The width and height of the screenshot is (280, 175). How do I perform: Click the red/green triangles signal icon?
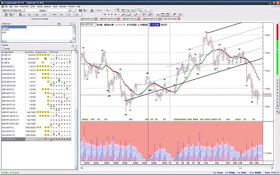[x=118, y=11]
